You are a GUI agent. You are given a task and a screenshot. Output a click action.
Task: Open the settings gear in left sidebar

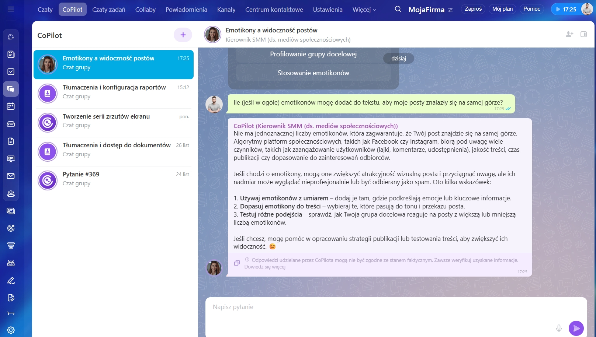tap(11, 330)
